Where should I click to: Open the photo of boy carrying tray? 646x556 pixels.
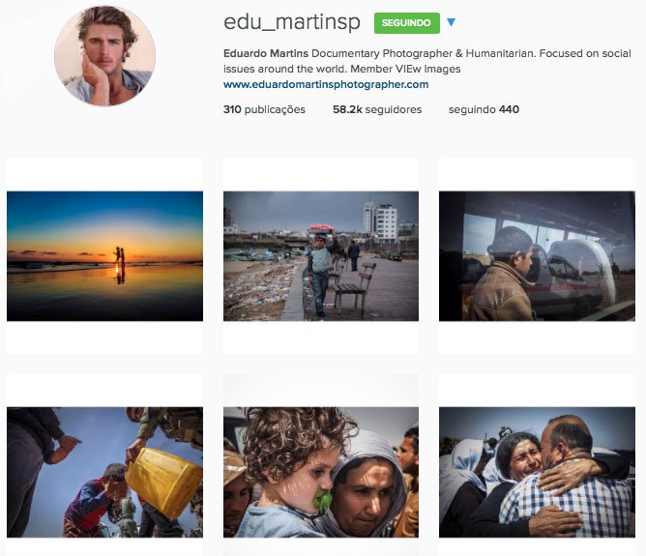click(321, 256)
